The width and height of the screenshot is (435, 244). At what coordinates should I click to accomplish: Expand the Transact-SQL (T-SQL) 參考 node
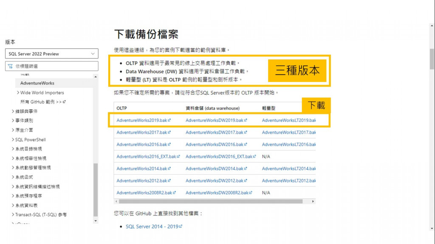[13, 214]
